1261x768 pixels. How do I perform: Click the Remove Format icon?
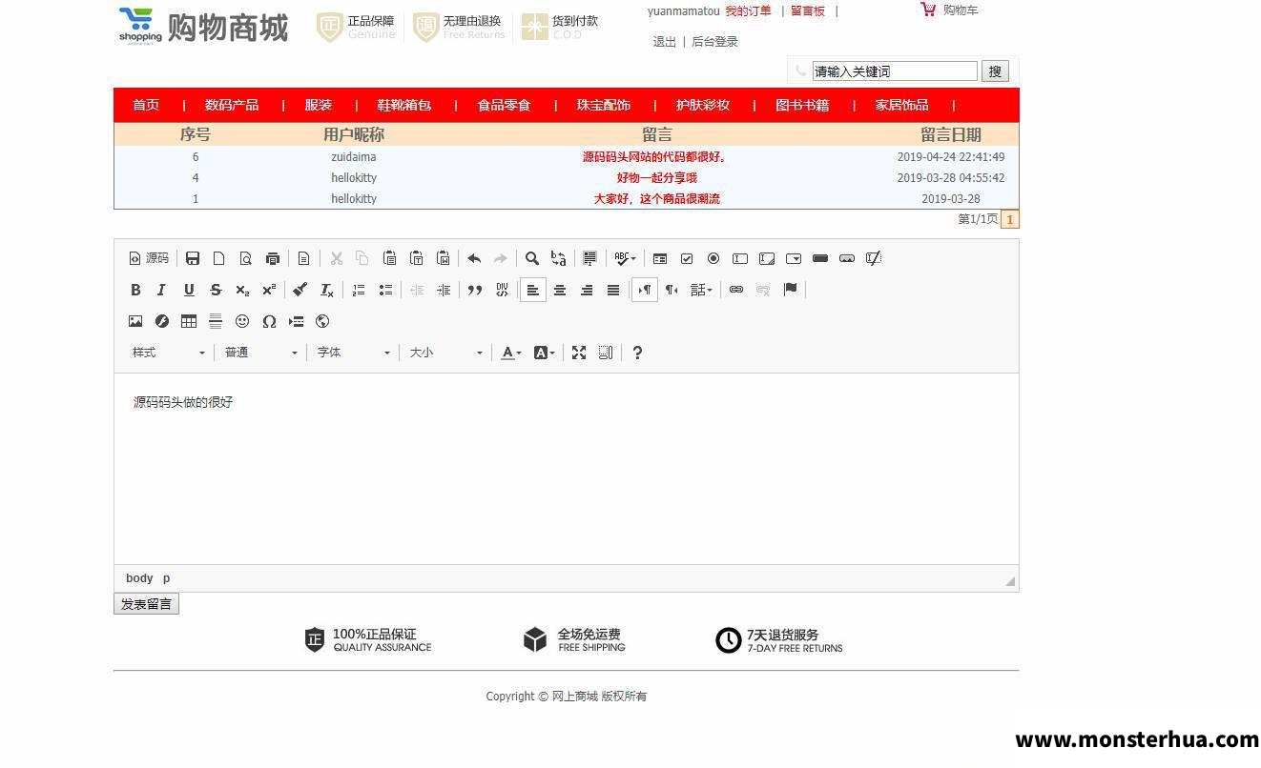click(326, 290)
